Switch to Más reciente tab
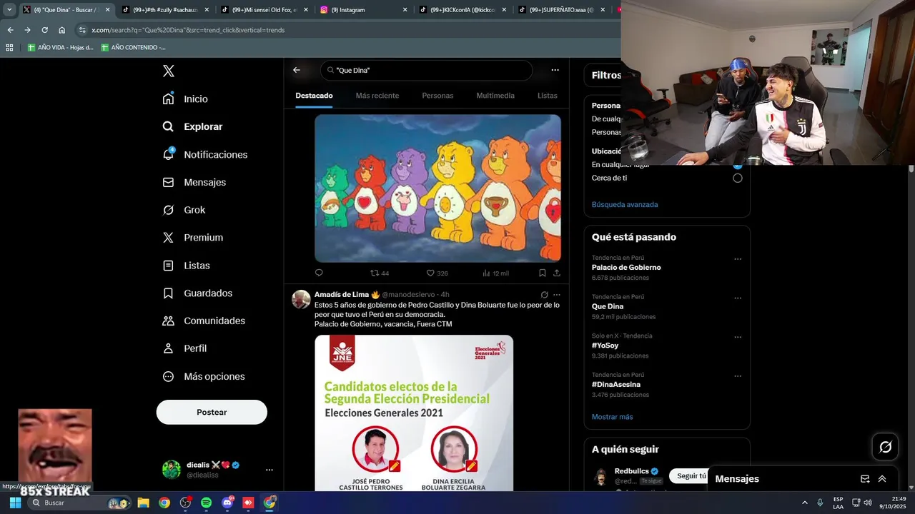This screenshot has height=514, width=915. click(x=377, y=96)
